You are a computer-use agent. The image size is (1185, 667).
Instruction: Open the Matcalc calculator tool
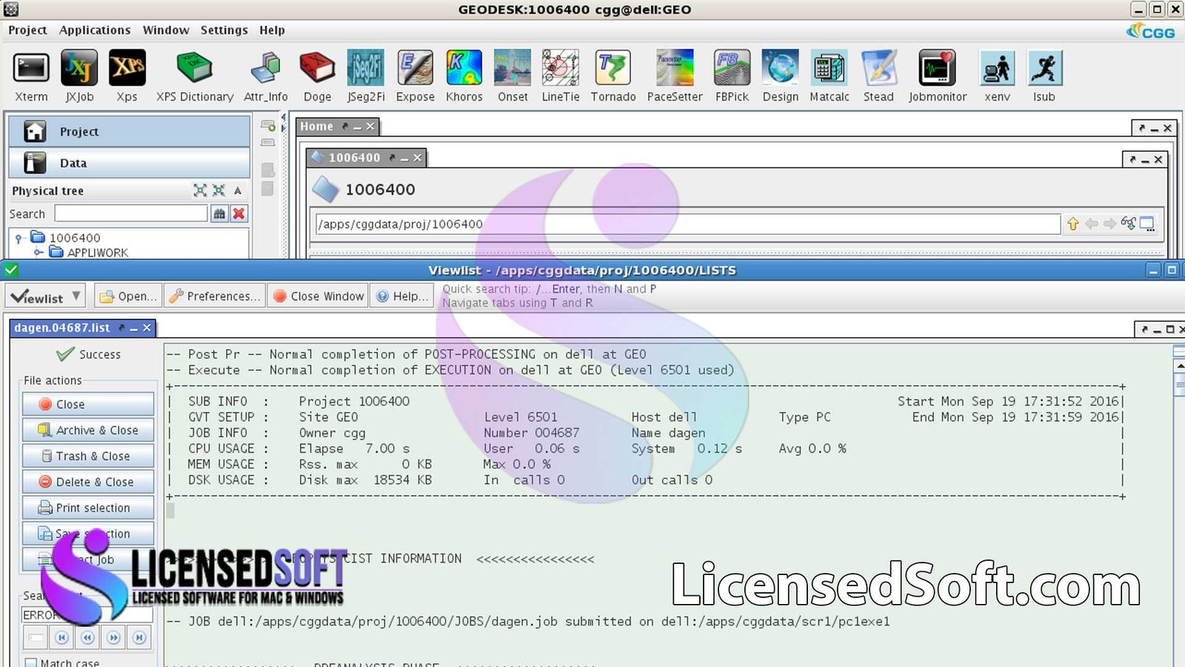pyautogui.click(x=829, y=76)
